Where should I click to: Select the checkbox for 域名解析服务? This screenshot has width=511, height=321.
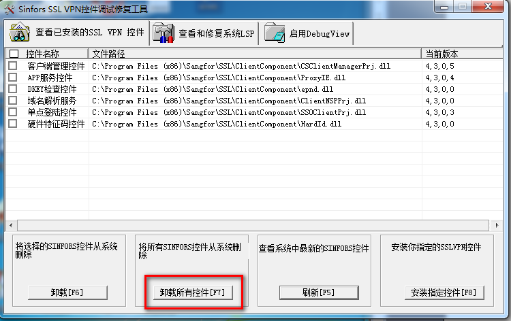tap(13, 101)
